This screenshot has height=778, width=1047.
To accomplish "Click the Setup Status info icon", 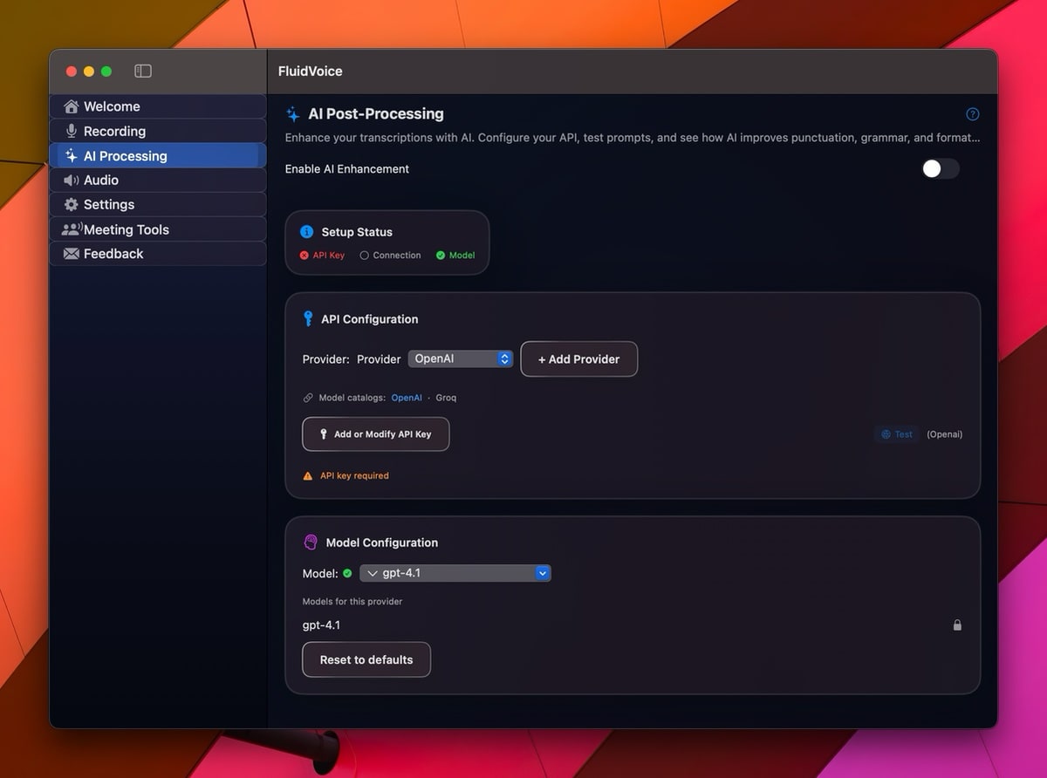I will pos(306,232).
